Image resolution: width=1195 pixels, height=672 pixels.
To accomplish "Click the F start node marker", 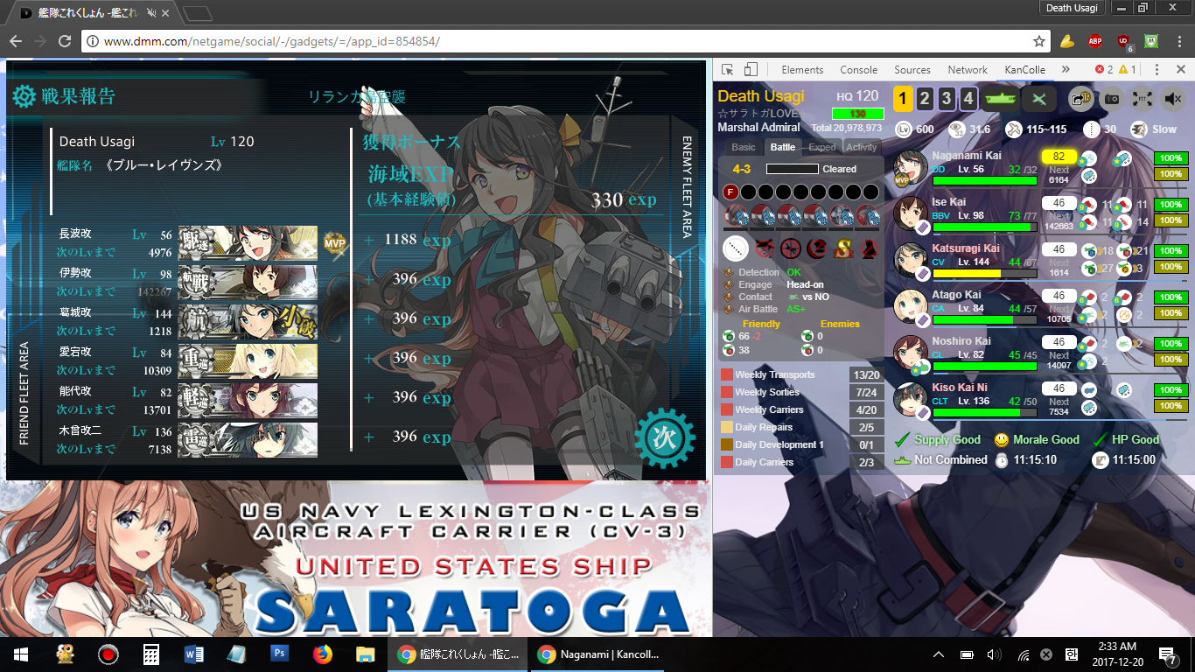I will [x=732, y=192].
